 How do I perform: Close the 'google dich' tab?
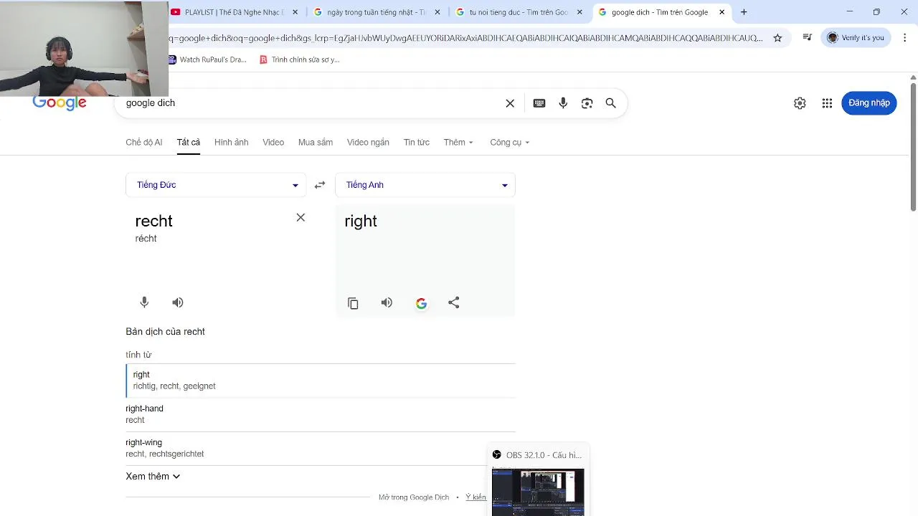tap(721, 12)
